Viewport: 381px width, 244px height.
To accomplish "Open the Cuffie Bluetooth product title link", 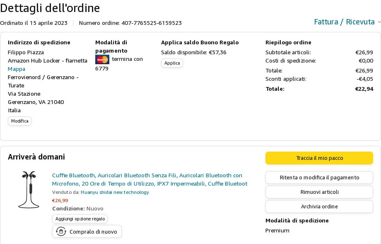I will [150, 179].
